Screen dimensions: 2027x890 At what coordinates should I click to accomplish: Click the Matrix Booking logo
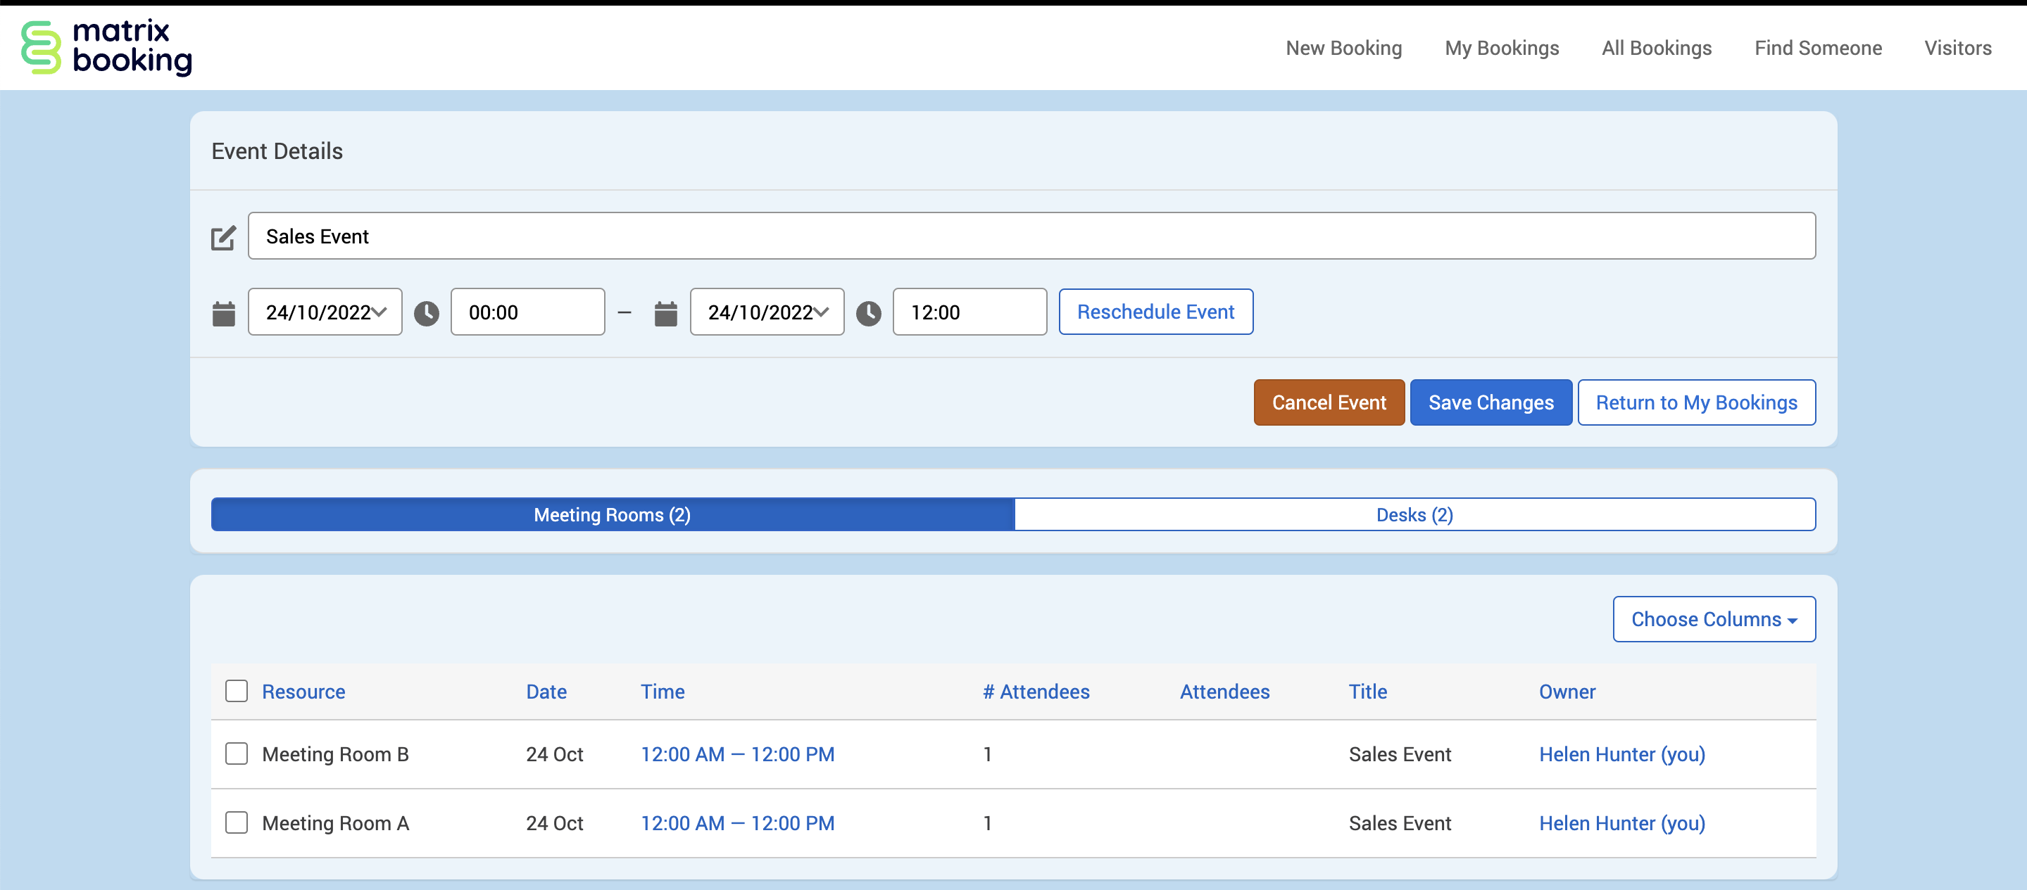pyautogui.click(x=106, y=47)
